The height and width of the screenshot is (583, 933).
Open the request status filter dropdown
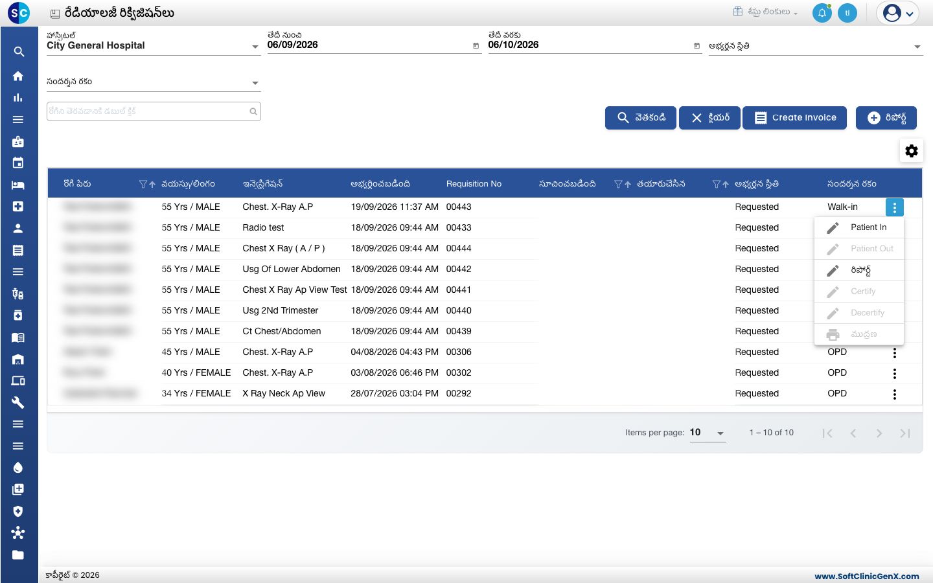click(x=816, y=46)
